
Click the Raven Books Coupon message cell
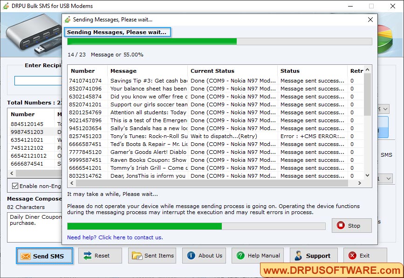[x=147, y=160]
